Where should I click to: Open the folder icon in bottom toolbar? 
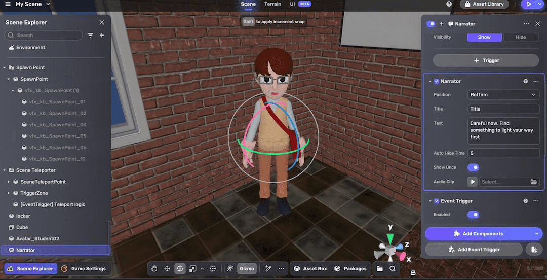click(380, 269)
